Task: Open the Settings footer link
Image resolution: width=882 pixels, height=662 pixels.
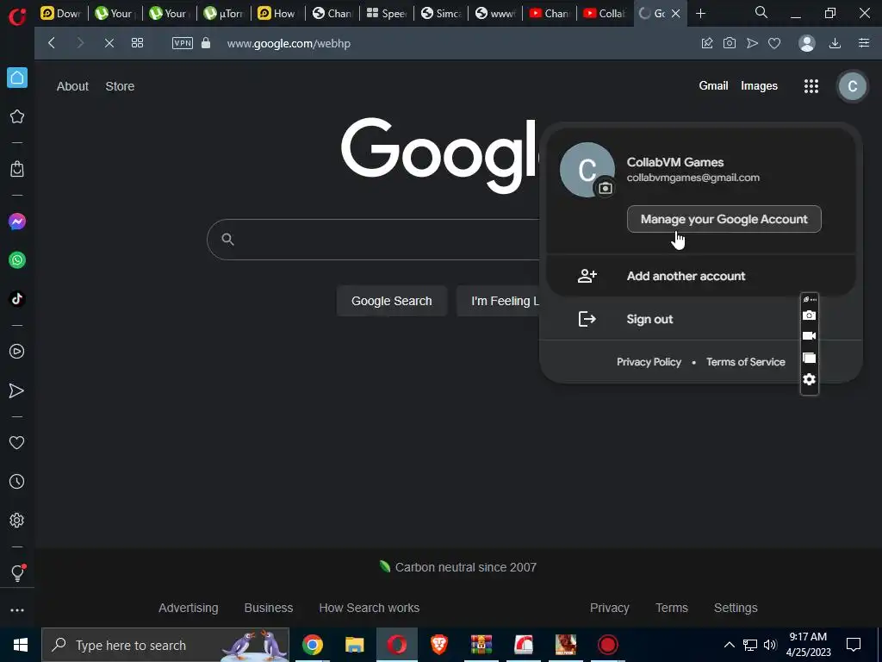Action: click(x=736, y=608)
